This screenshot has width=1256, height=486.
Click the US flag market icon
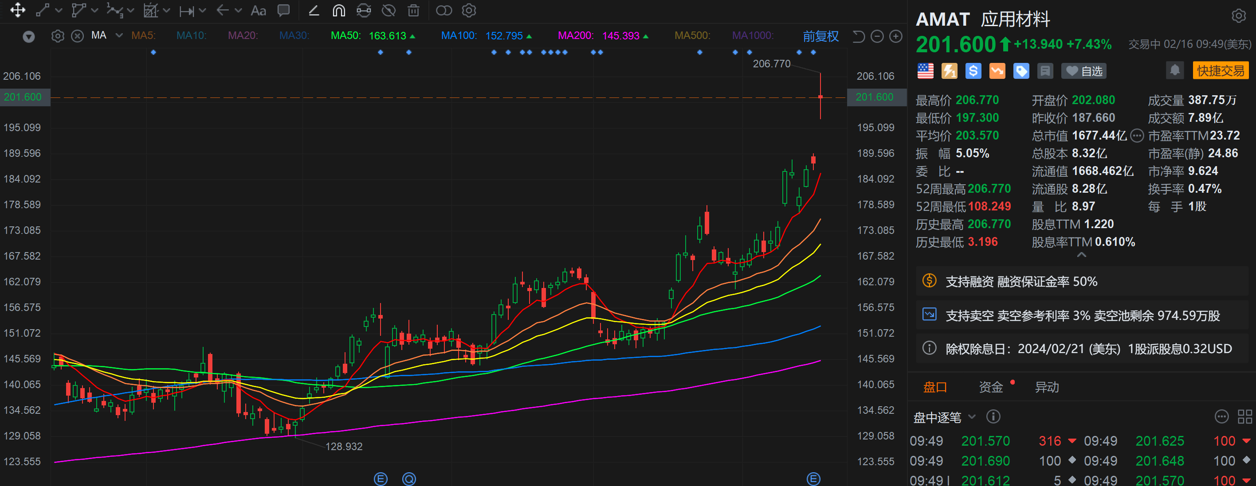925,71
